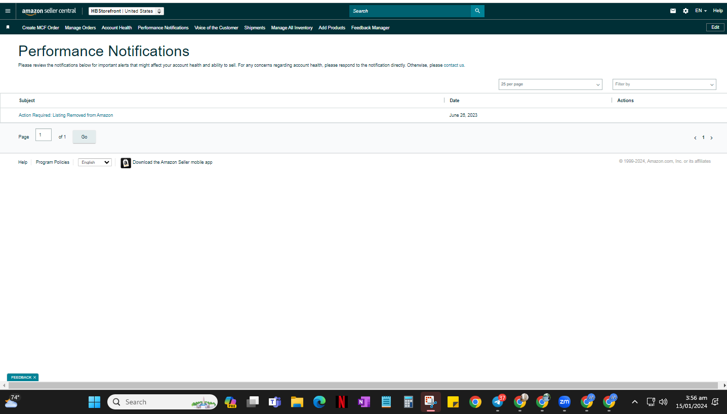
Task: Click Download the Amazon Seller mobile app
Action: tap(173, 163)
